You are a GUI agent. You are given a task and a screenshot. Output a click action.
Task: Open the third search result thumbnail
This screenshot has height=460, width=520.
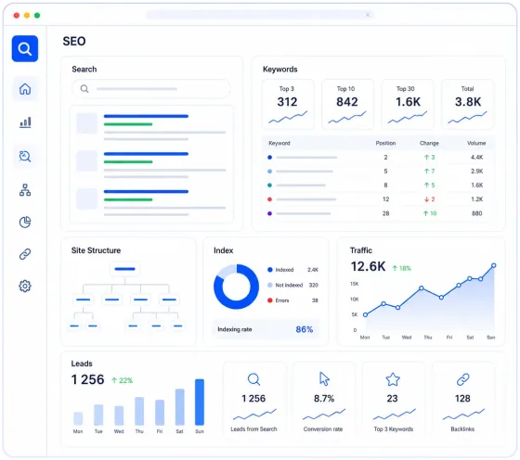click(87, 198)
